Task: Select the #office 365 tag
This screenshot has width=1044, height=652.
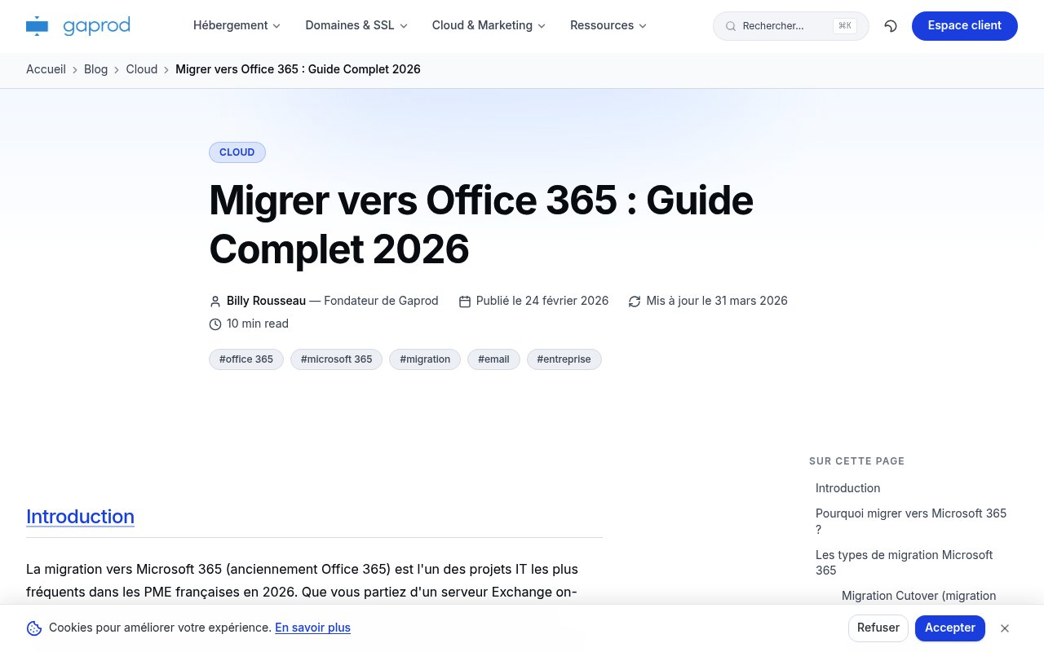Action: point(246,359)
